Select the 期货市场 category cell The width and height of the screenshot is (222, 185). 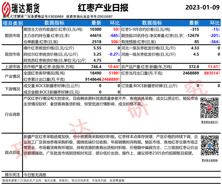coord(12,36)
